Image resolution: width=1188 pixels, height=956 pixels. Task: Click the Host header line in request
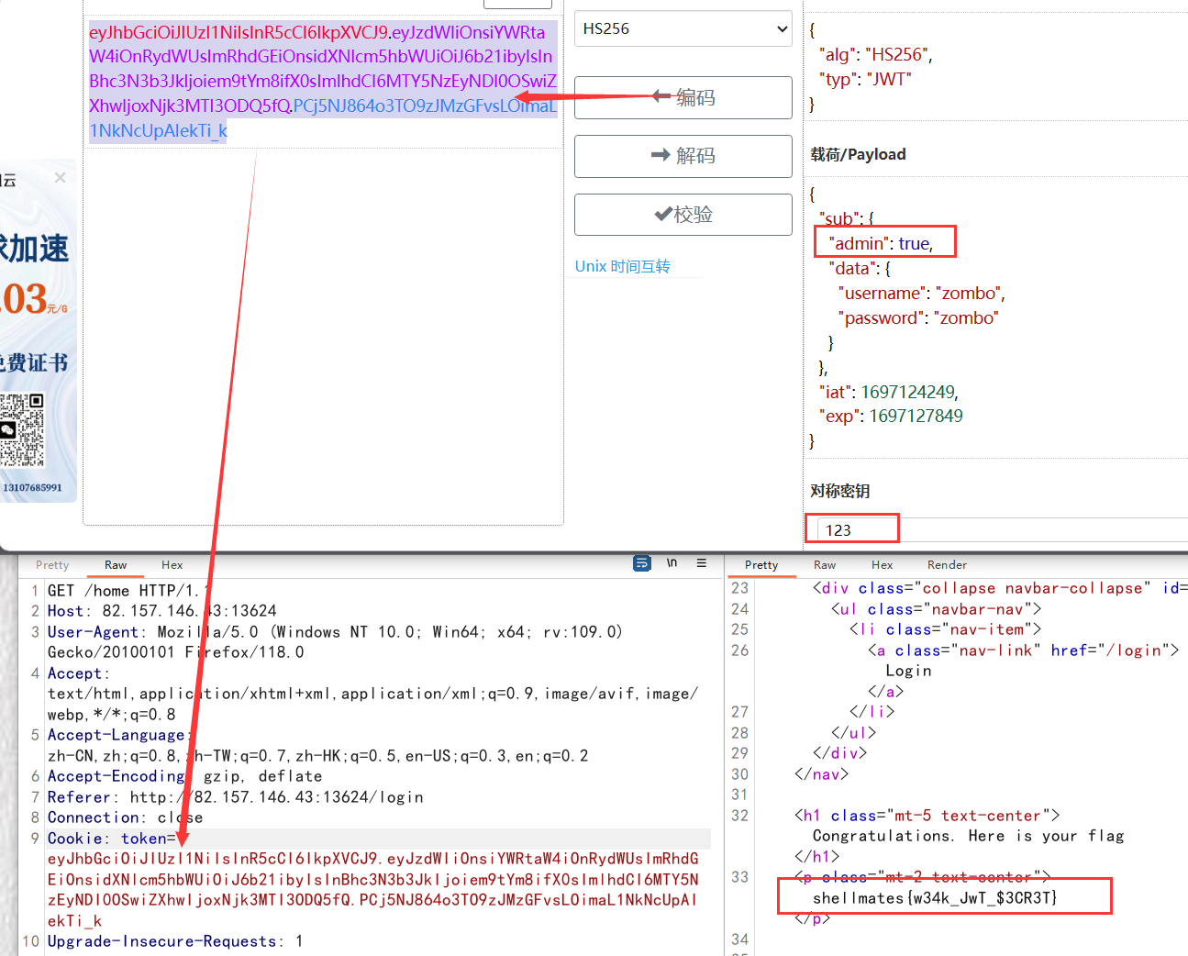click(162, 611)
